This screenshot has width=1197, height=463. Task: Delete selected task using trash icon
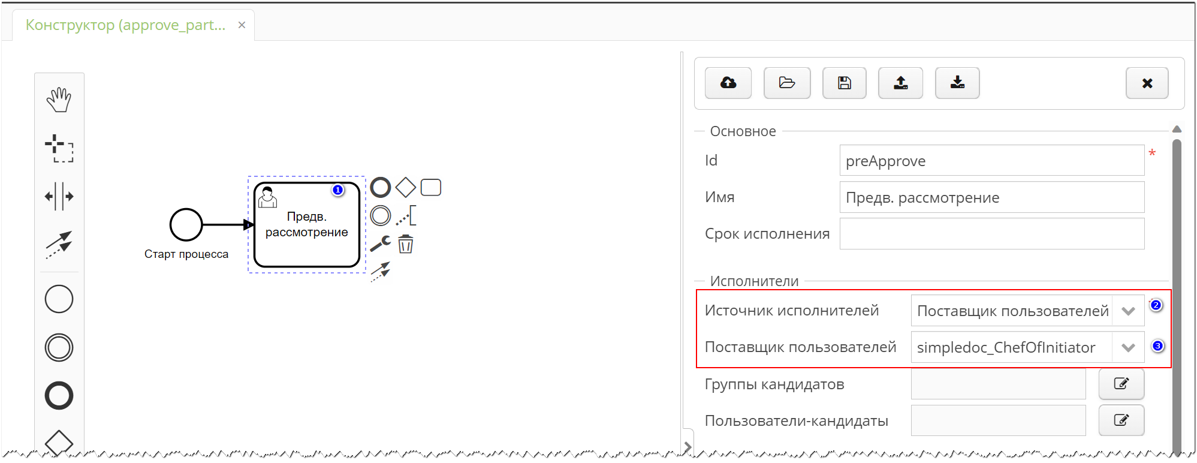[406, 244]
